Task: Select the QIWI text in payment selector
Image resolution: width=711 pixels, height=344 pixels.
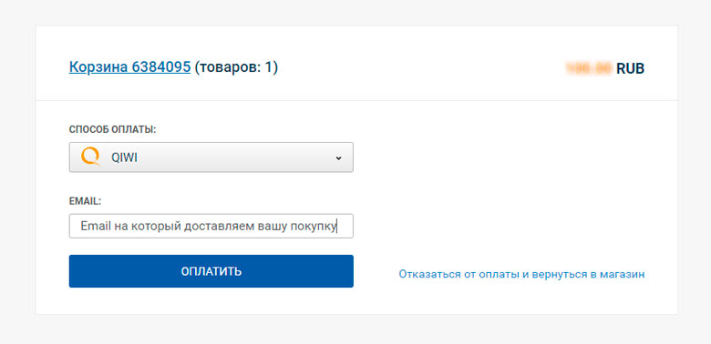Action: [x=124, y=157]
